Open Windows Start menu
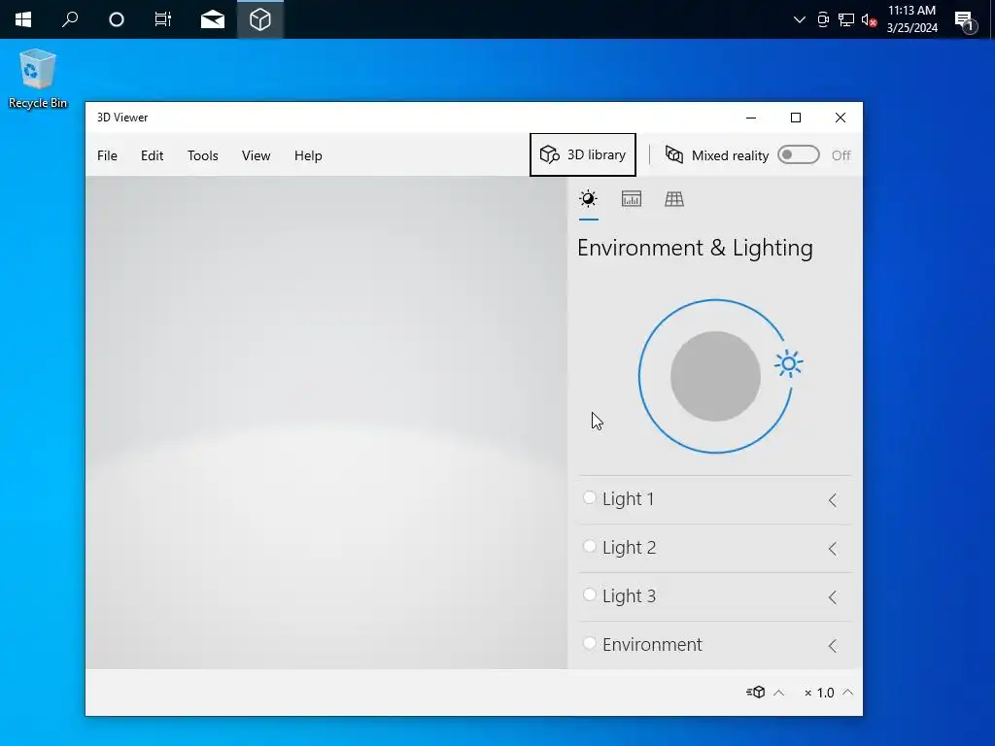The image size is (995, 746). point(23,19)
